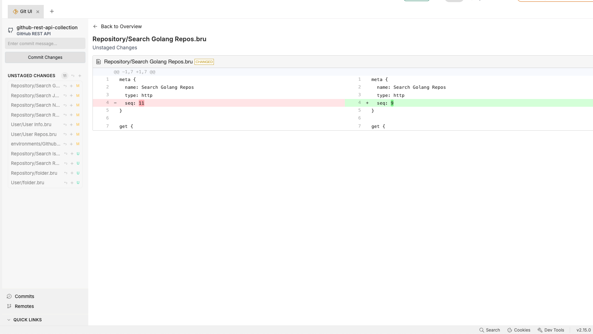593x334 pixels.
Task: Select environments/Github... in unstaged list
Action: 35,144
